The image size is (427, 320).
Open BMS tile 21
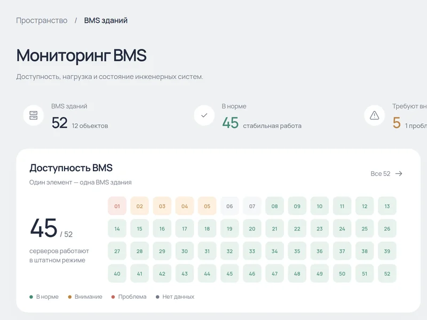(x=274, y=229)
